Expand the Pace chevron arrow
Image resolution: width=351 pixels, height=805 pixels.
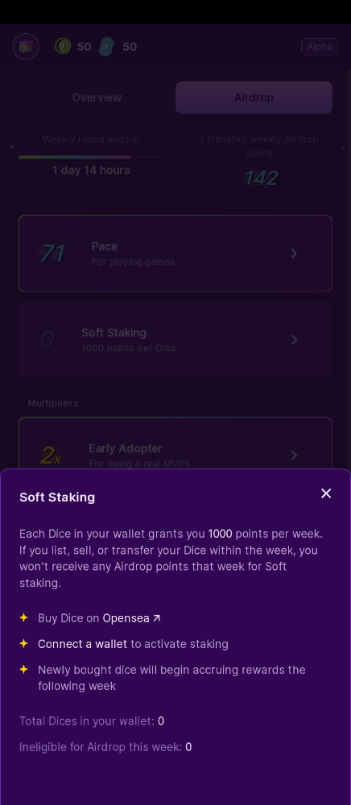pyautogui.click(x=294, y=253)
